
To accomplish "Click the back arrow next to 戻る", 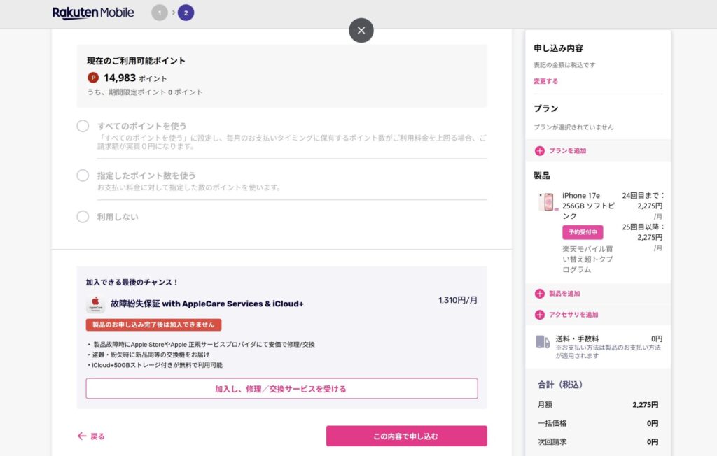I will [x=82, y=436].
